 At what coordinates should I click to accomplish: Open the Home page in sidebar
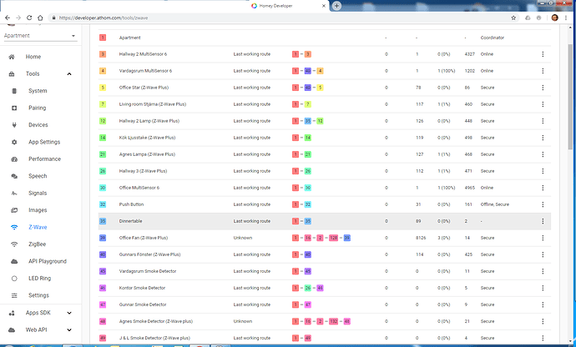point(33,57)
